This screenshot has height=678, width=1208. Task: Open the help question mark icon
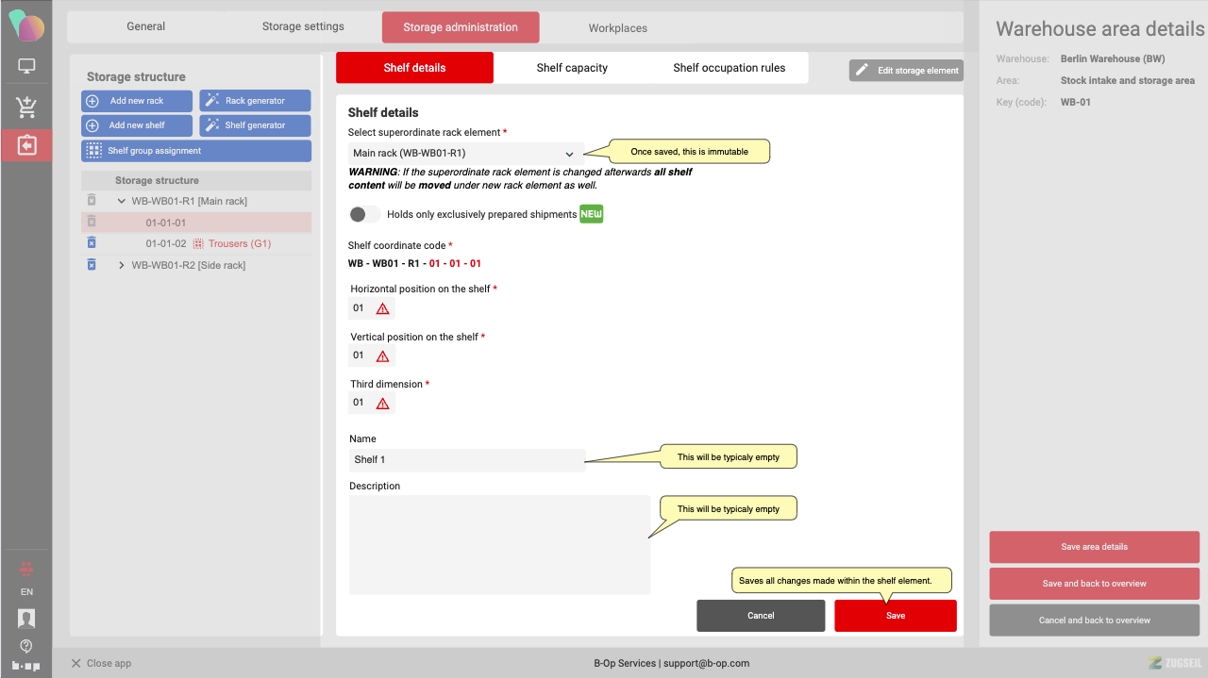tap(26, 645)
